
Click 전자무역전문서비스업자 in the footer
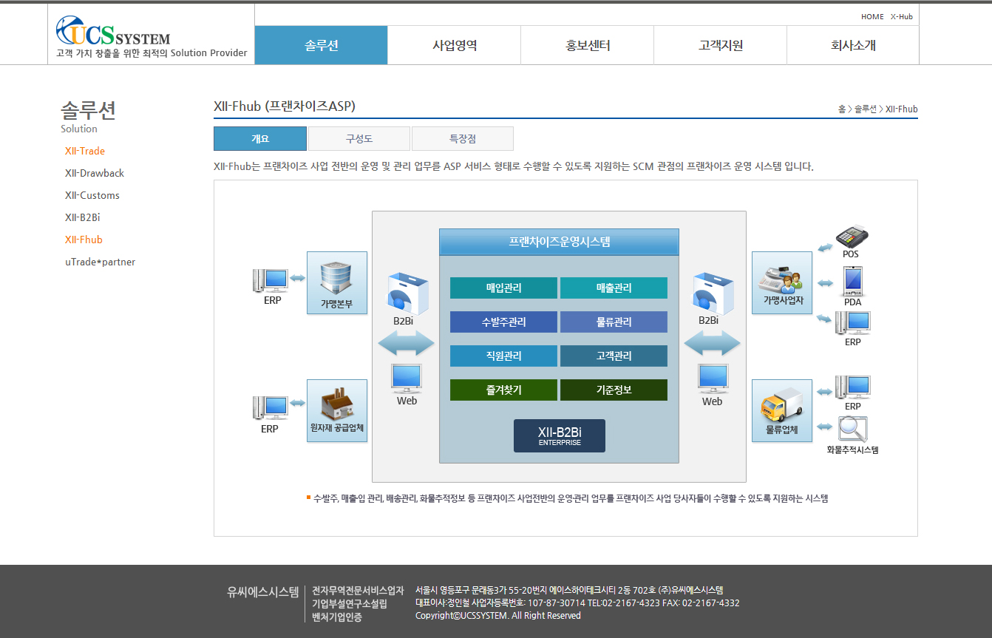click(x=358, y=591)
